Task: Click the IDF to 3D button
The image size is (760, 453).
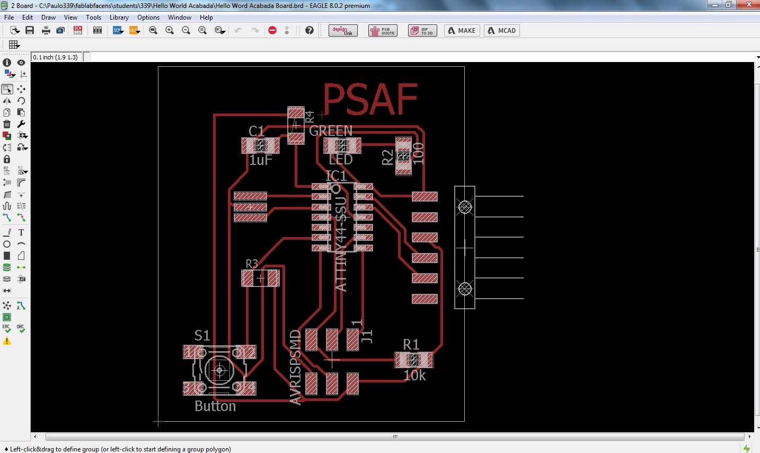Action: pyautogui.click(x=422, y=31)
